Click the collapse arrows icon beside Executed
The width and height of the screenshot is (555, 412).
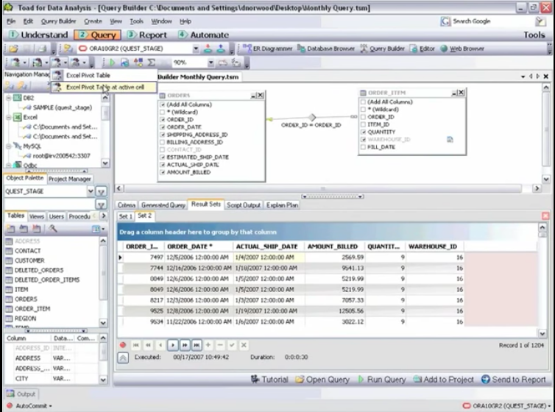pyautogui.click(x=123, y=358)
